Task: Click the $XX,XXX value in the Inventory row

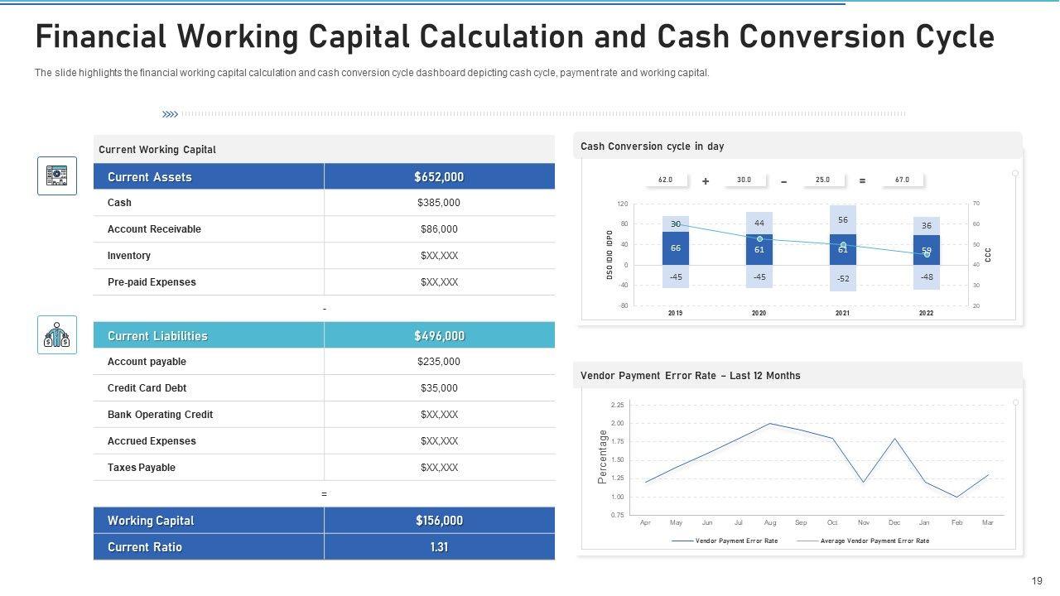Action: (439, 256)
